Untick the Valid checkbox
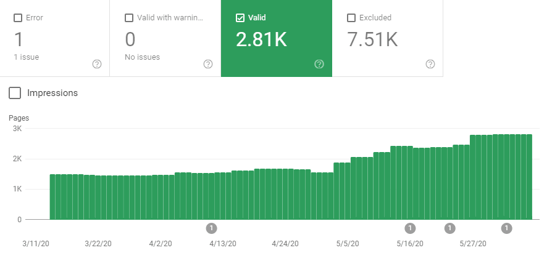This screenshot has height=261, width=560. (240, 18)
